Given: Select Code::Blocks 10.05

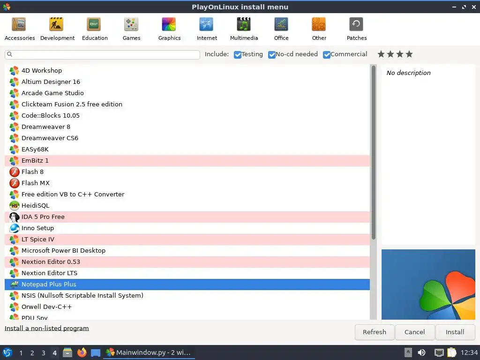Looking at the screenshot, I should (187, 115).
